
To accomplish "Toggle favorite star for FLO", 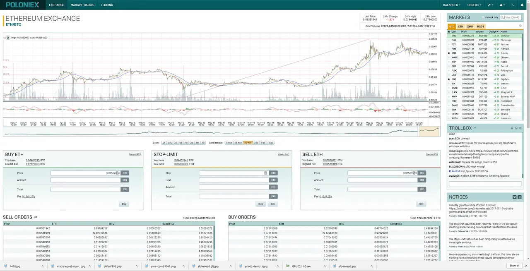I will click(449, 40).
